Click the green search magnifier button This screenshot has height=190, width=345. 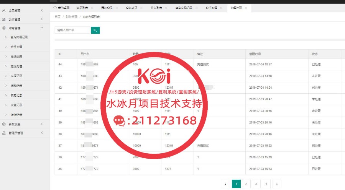95,30
